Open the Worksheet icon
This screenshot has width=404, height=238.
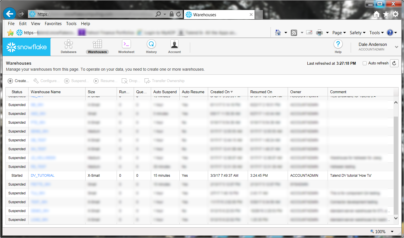pos(126,44)
